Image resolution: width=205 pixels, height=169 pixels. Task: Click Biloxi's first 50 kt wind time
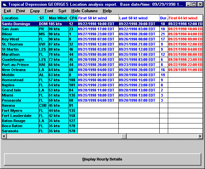coord(98,34)
